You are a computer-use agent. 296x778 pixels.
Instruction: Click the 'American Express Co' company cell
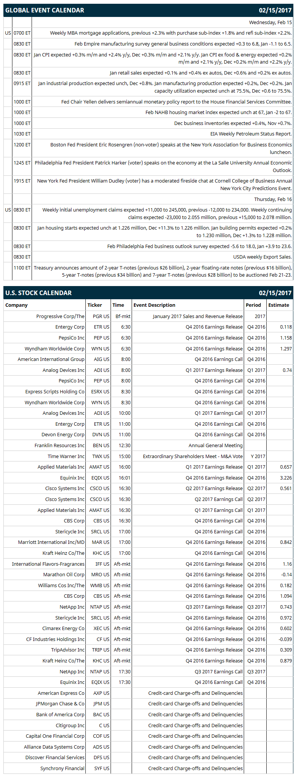click(x=61, y=693)
